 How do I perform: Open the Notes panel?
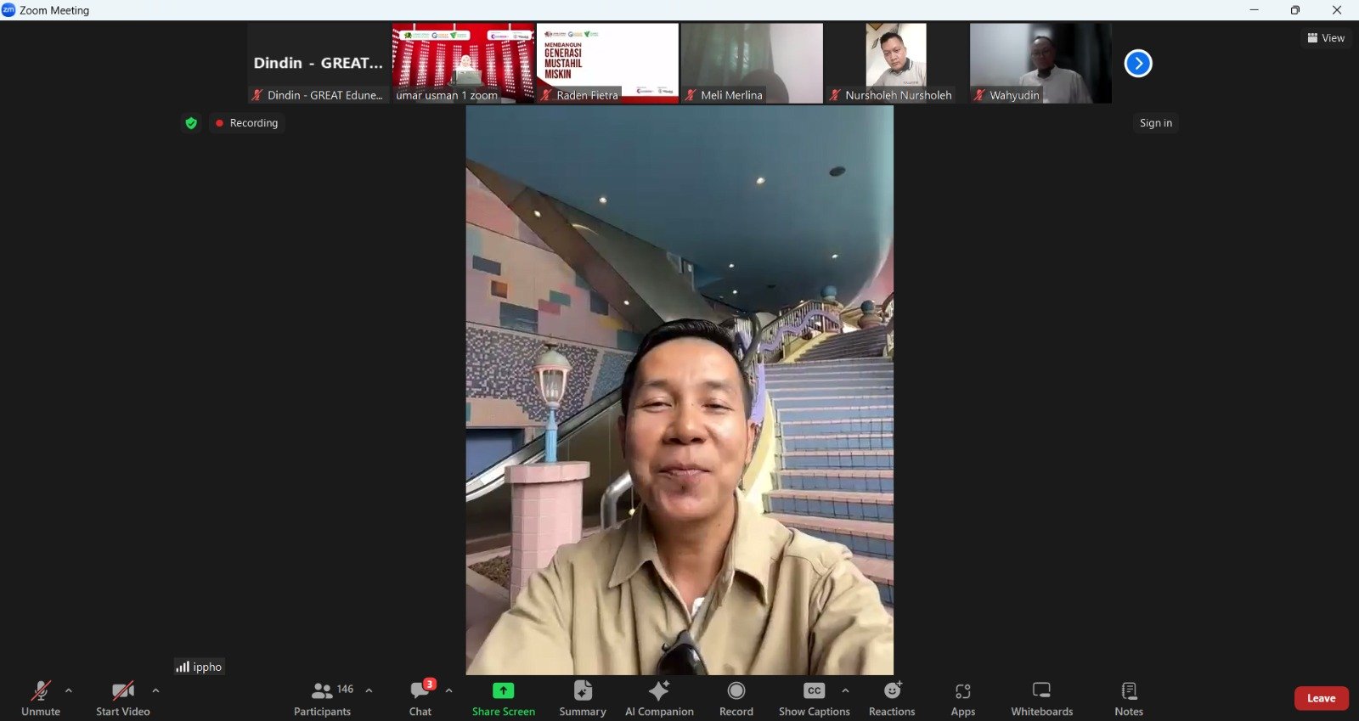(x=1128, y=698)
